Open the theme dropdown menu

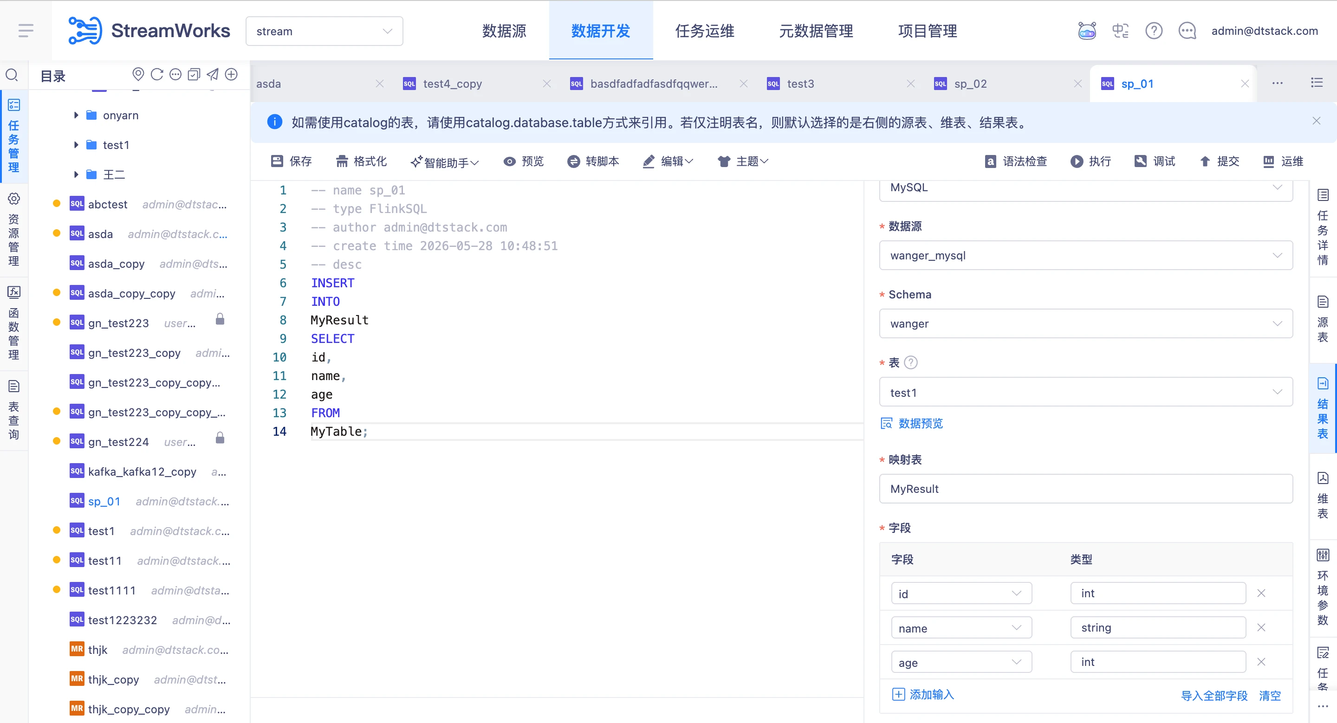[x=743, y=161]
